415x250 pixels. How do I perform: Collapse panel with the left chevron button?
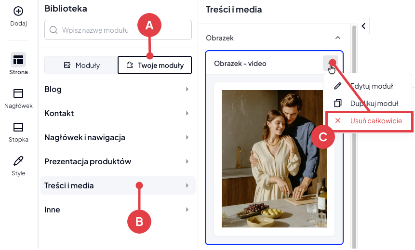(363, 26)
